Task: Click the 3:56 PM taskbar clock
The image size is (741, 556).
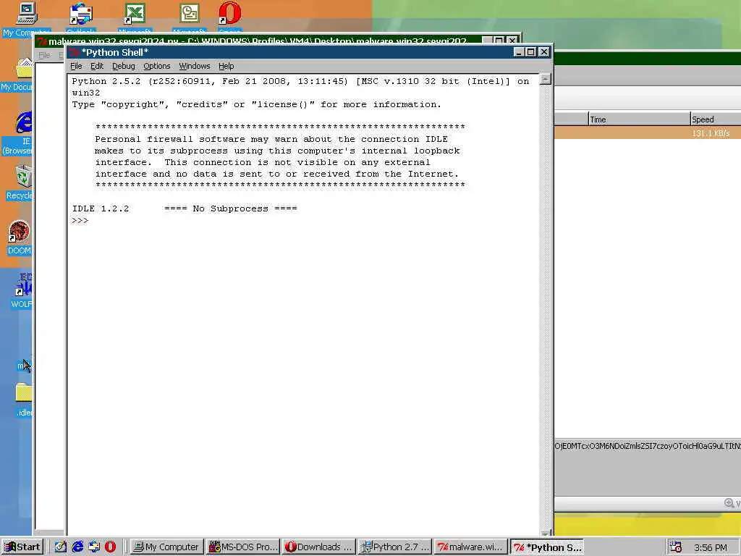Action: click(711, 547)
